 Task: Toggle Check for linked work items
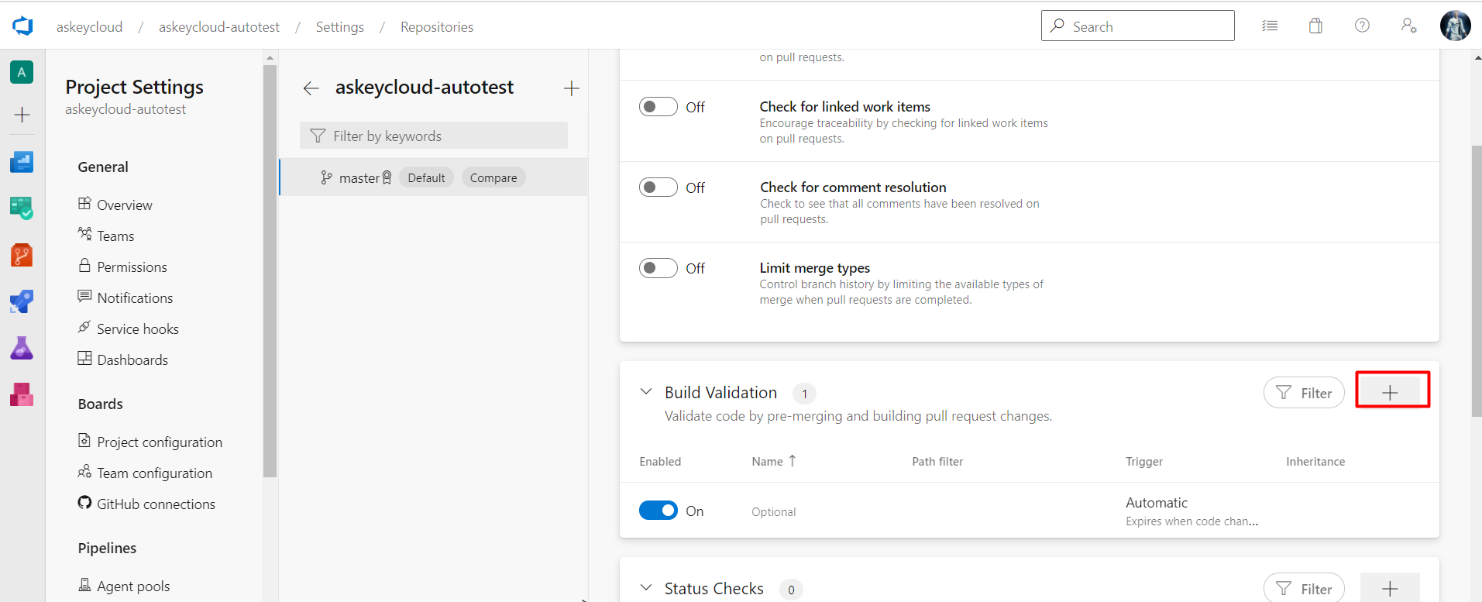[658, 107]
